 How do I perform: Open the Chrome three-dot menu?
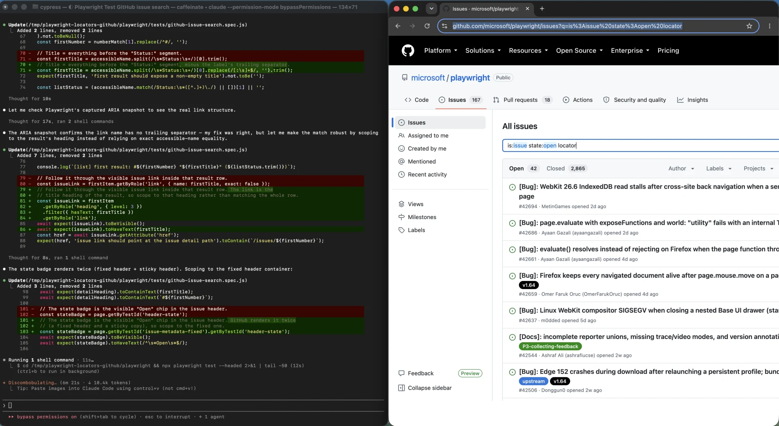pos(769,26)
